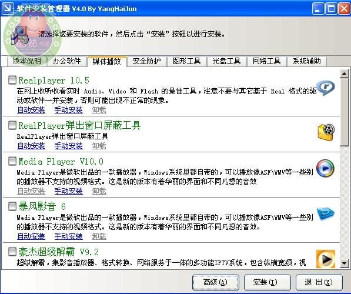Click the installer computer icon in header
The height and width of the screenshot is (294, 351).
point(20,36)
